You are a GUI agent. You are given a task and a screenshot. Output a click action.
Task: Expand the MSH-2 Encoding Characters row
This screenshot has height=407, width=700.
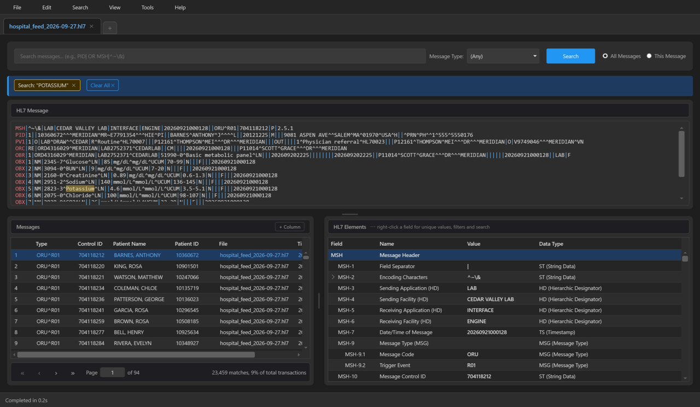click(x=333, y=278)
